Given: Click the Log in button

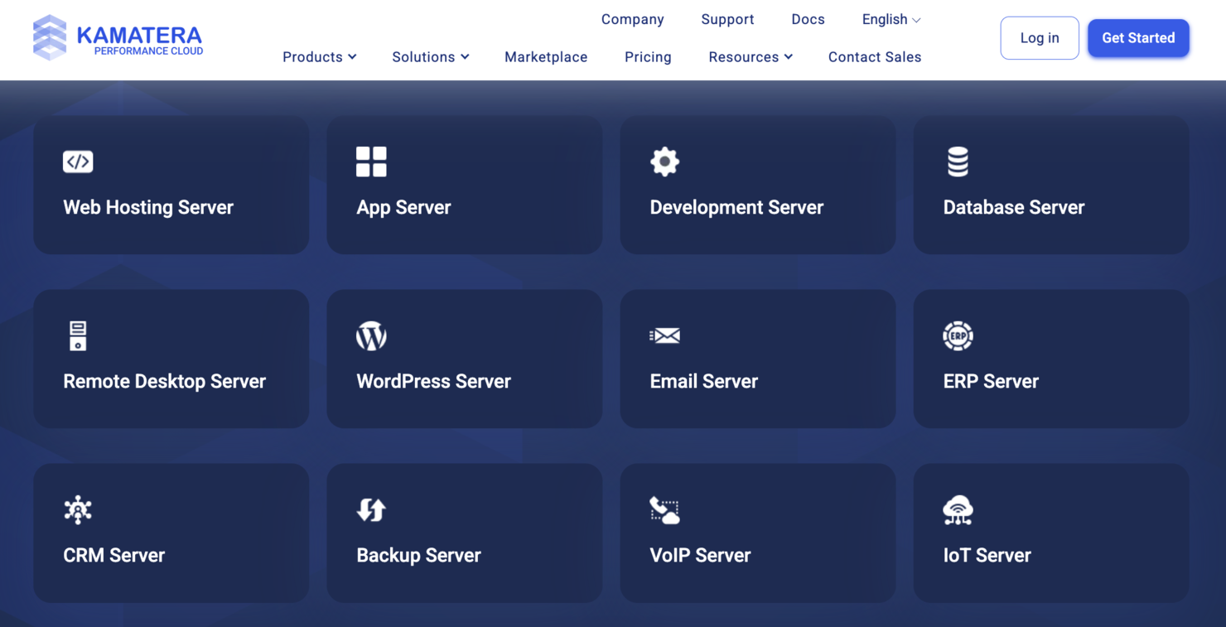Looking at the screenshot, I should pyautogui.click(x=1039, y=37).
